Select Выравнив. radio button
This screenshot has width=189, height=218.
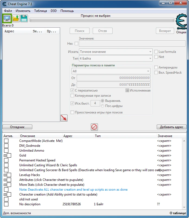point(102,101)
